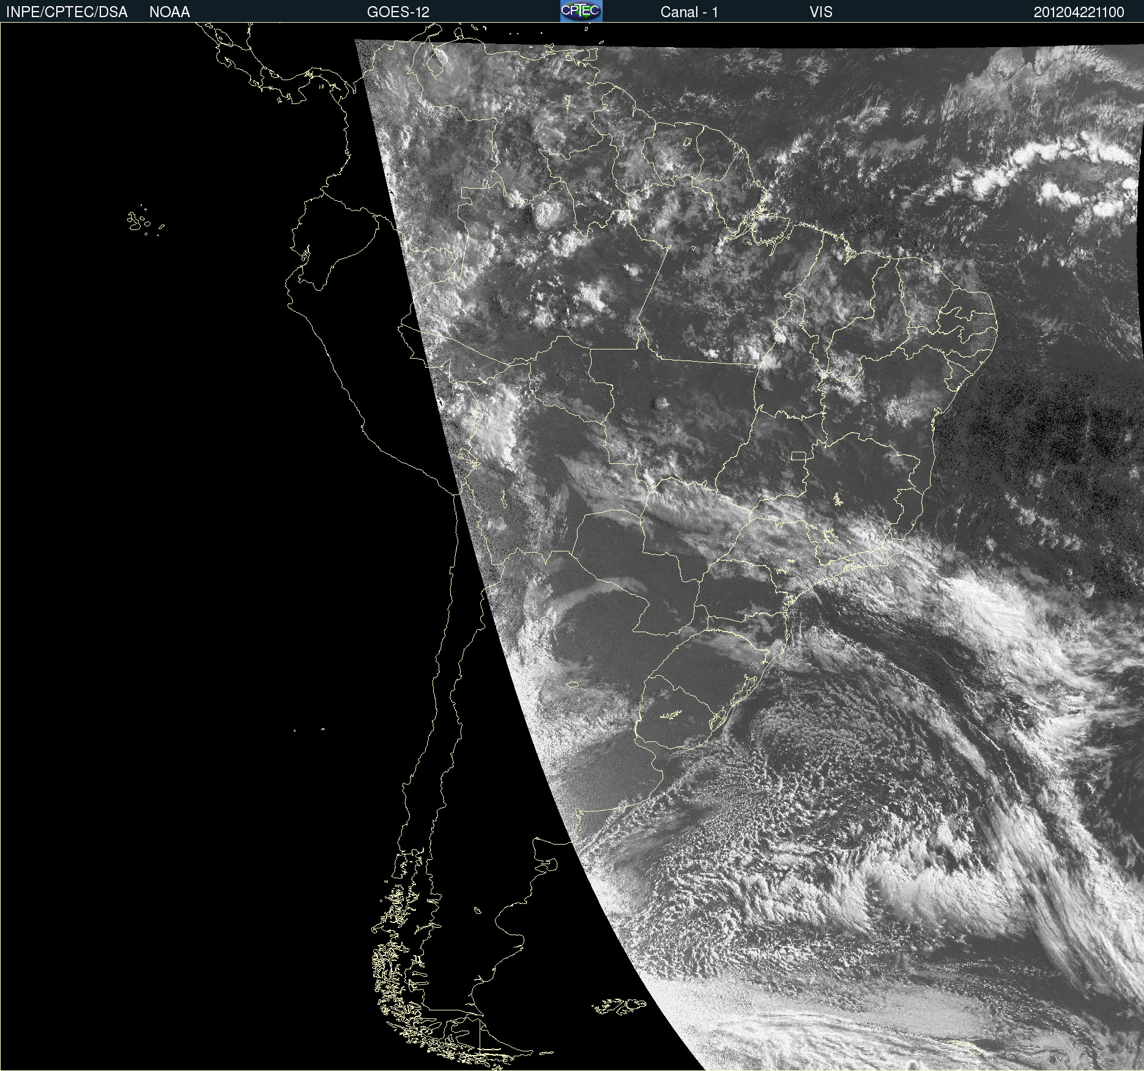Click the INPE/CPTEC/DSA header label

click(67, 12)
